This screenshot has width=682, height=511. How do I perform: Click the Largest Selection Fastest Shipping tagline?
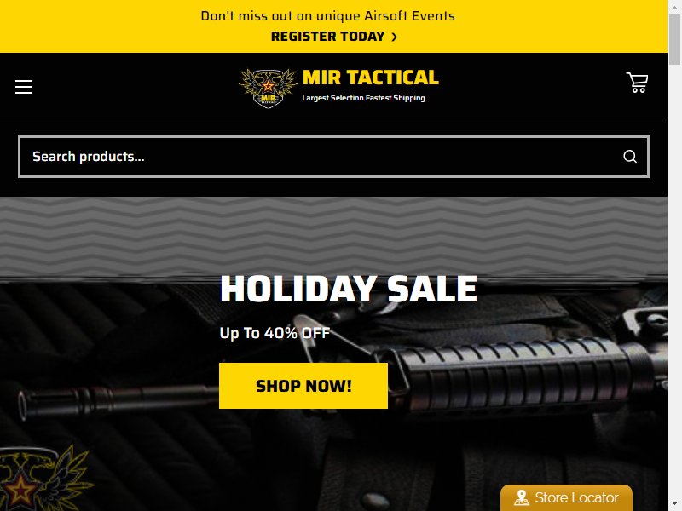363,98
